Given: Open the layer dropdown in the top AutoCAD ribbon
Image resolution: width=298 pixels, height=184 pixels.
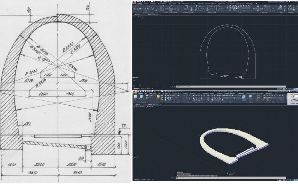Looking at the screenshot, I should (240, 8).
